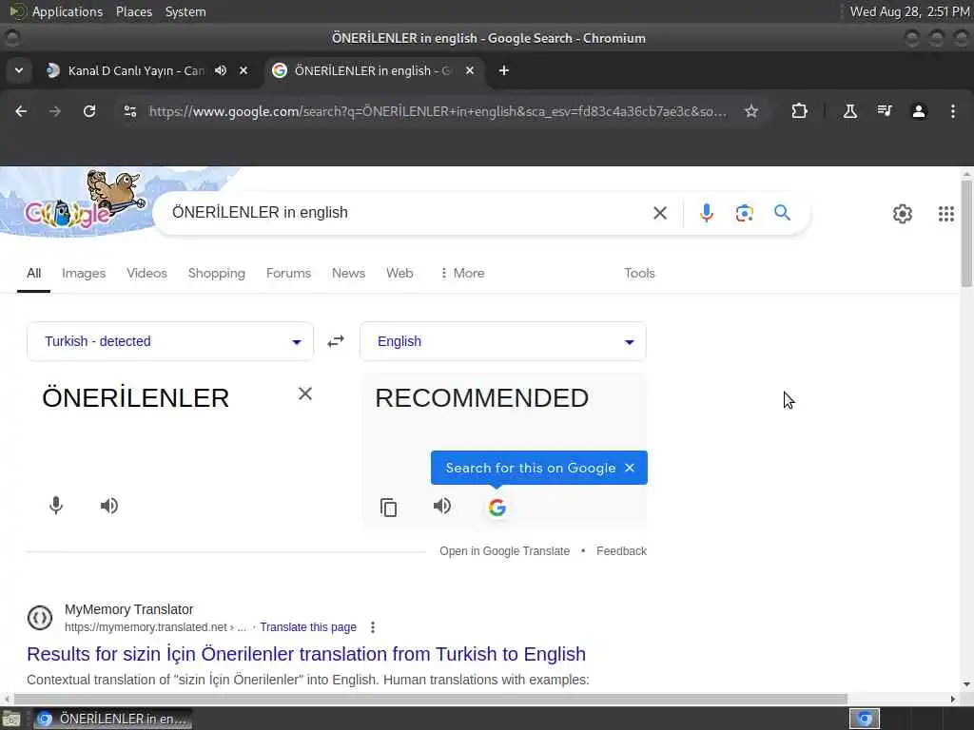Listen to the English translation
Viewport: 974px width, 730px height.
(441, 506)
